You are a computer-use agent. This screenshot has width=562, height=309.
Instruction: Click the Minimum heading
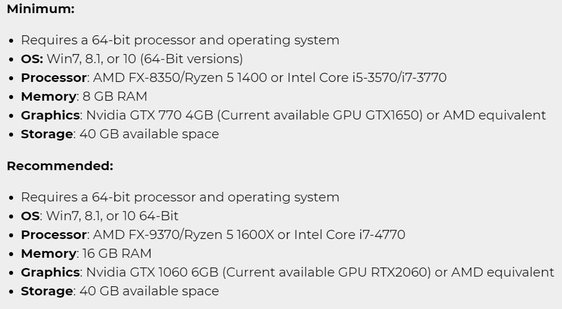click(40, 9)
